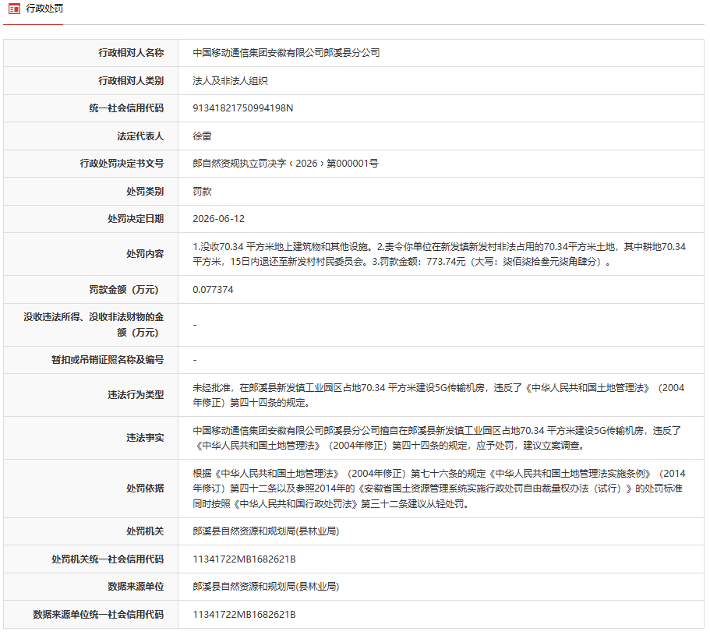
Task: Click the 处罚依据 label
Action: [145, 489]
